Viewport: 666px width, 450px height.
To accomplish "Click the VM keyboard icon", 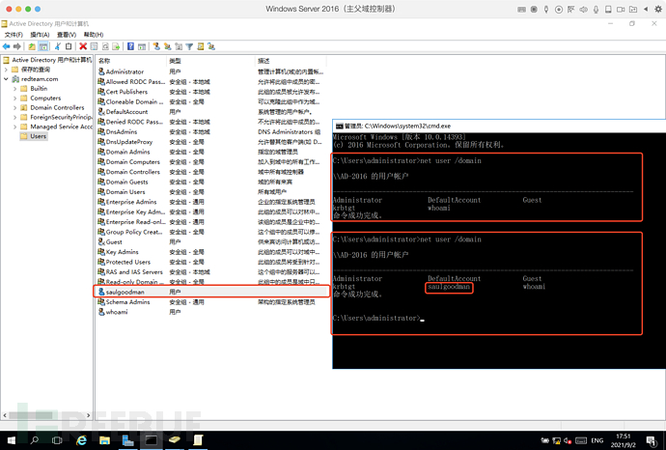I will tap(521, 10).
